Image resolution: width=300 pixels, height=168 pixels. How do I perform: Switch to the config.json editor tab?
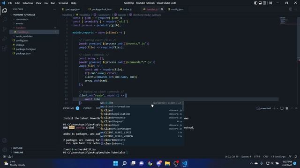click(x=177, y=9)
